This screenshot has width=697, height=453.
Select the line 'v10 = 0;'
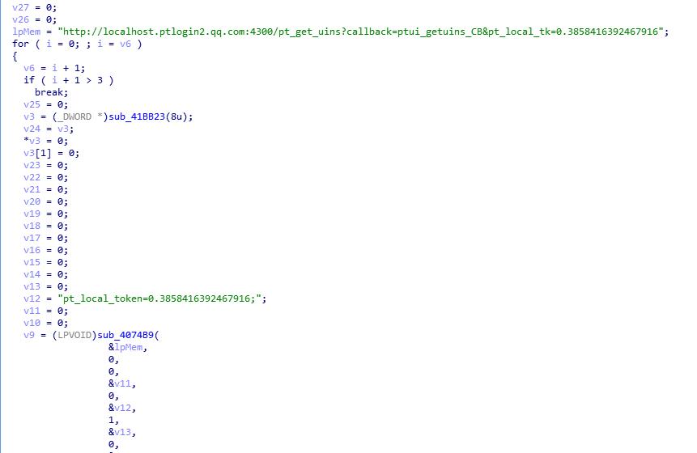tap(46, 323)
